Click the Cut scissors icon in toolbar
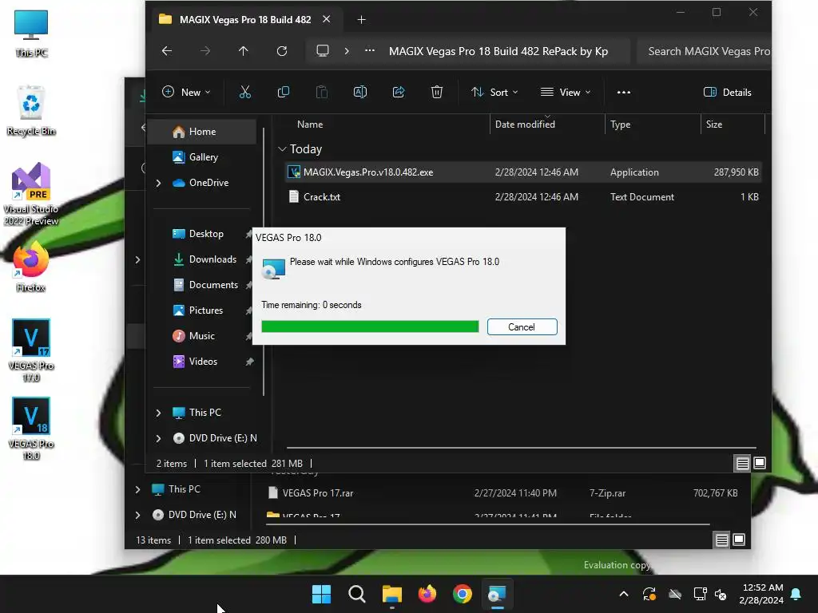Image resolution: width=818 pixels, height=613 pixels. tap(244, 93)
